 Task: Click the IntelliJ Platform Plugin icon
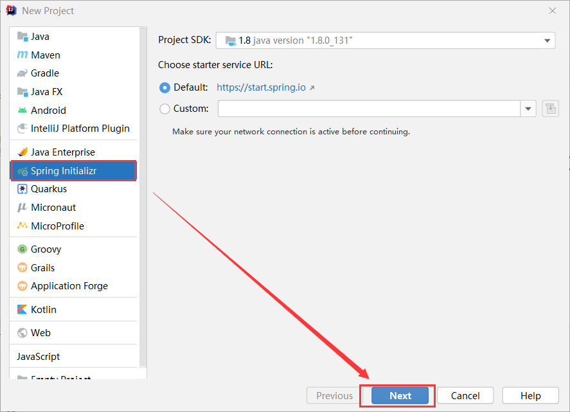[22, 129]
